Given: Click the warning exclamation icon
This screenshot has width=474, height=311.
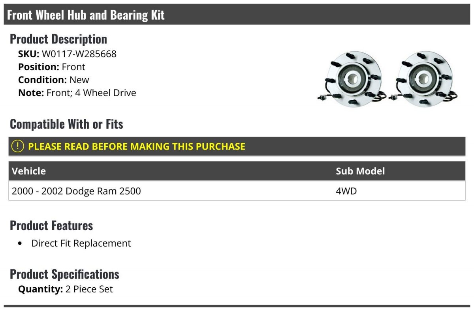Looking at the screenshot, I should pos(18,146).
